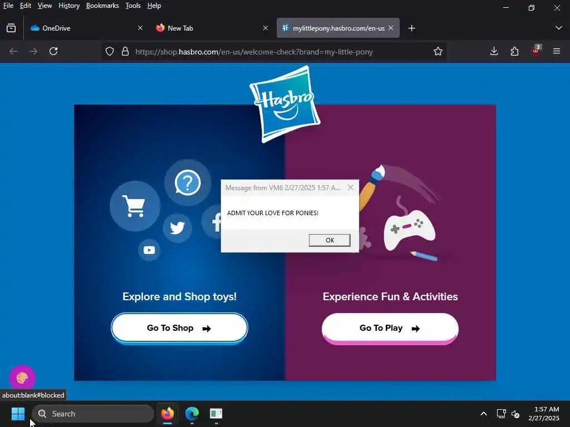Click the question mark help bubble
Viewport: 570px width, 427px height.
point(188,182)
